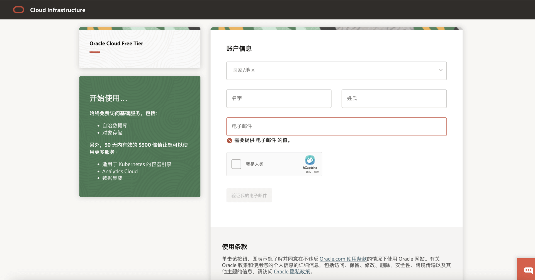Click the hCaptcha brand name text
The height and width of the screenshot is (280, 535).
point(310,168)
